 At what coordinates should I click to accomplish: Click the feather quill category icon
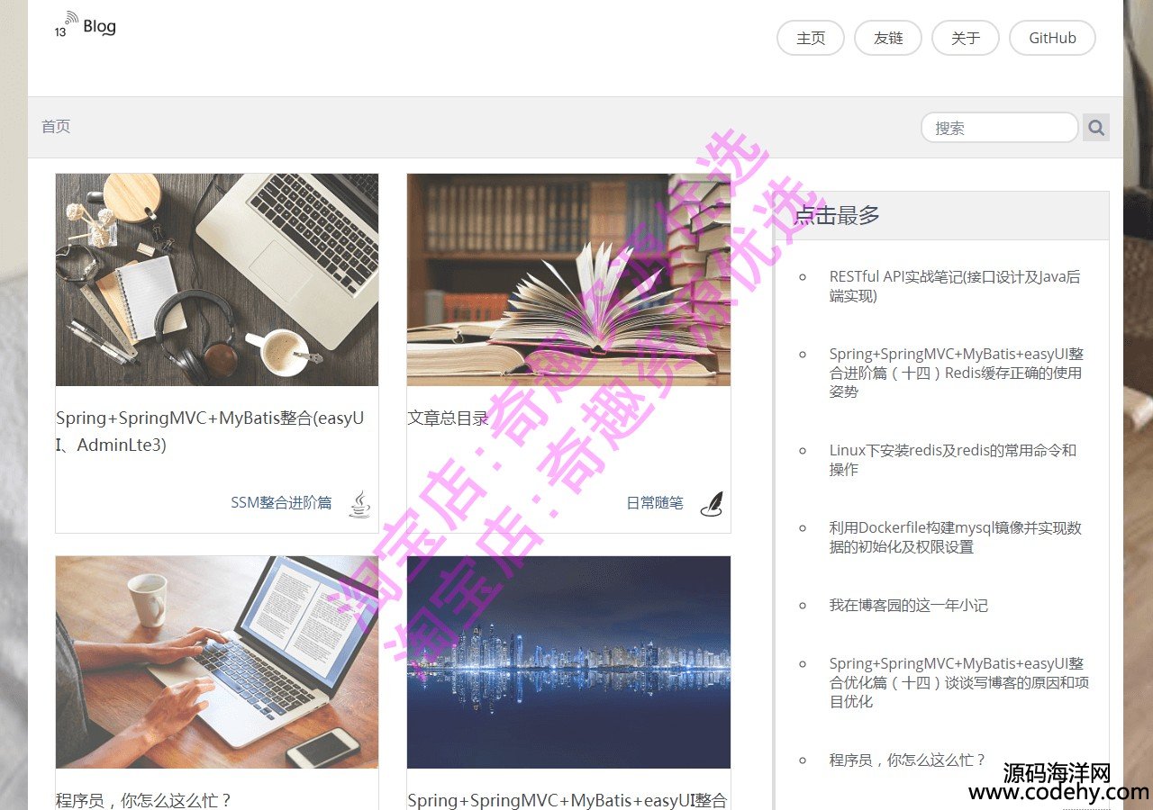coord(712,504)
